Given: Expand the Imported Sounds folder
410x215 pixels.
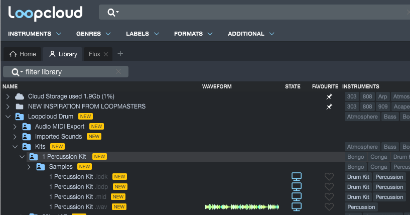Looking at the screenshot, I should point(15,137).
